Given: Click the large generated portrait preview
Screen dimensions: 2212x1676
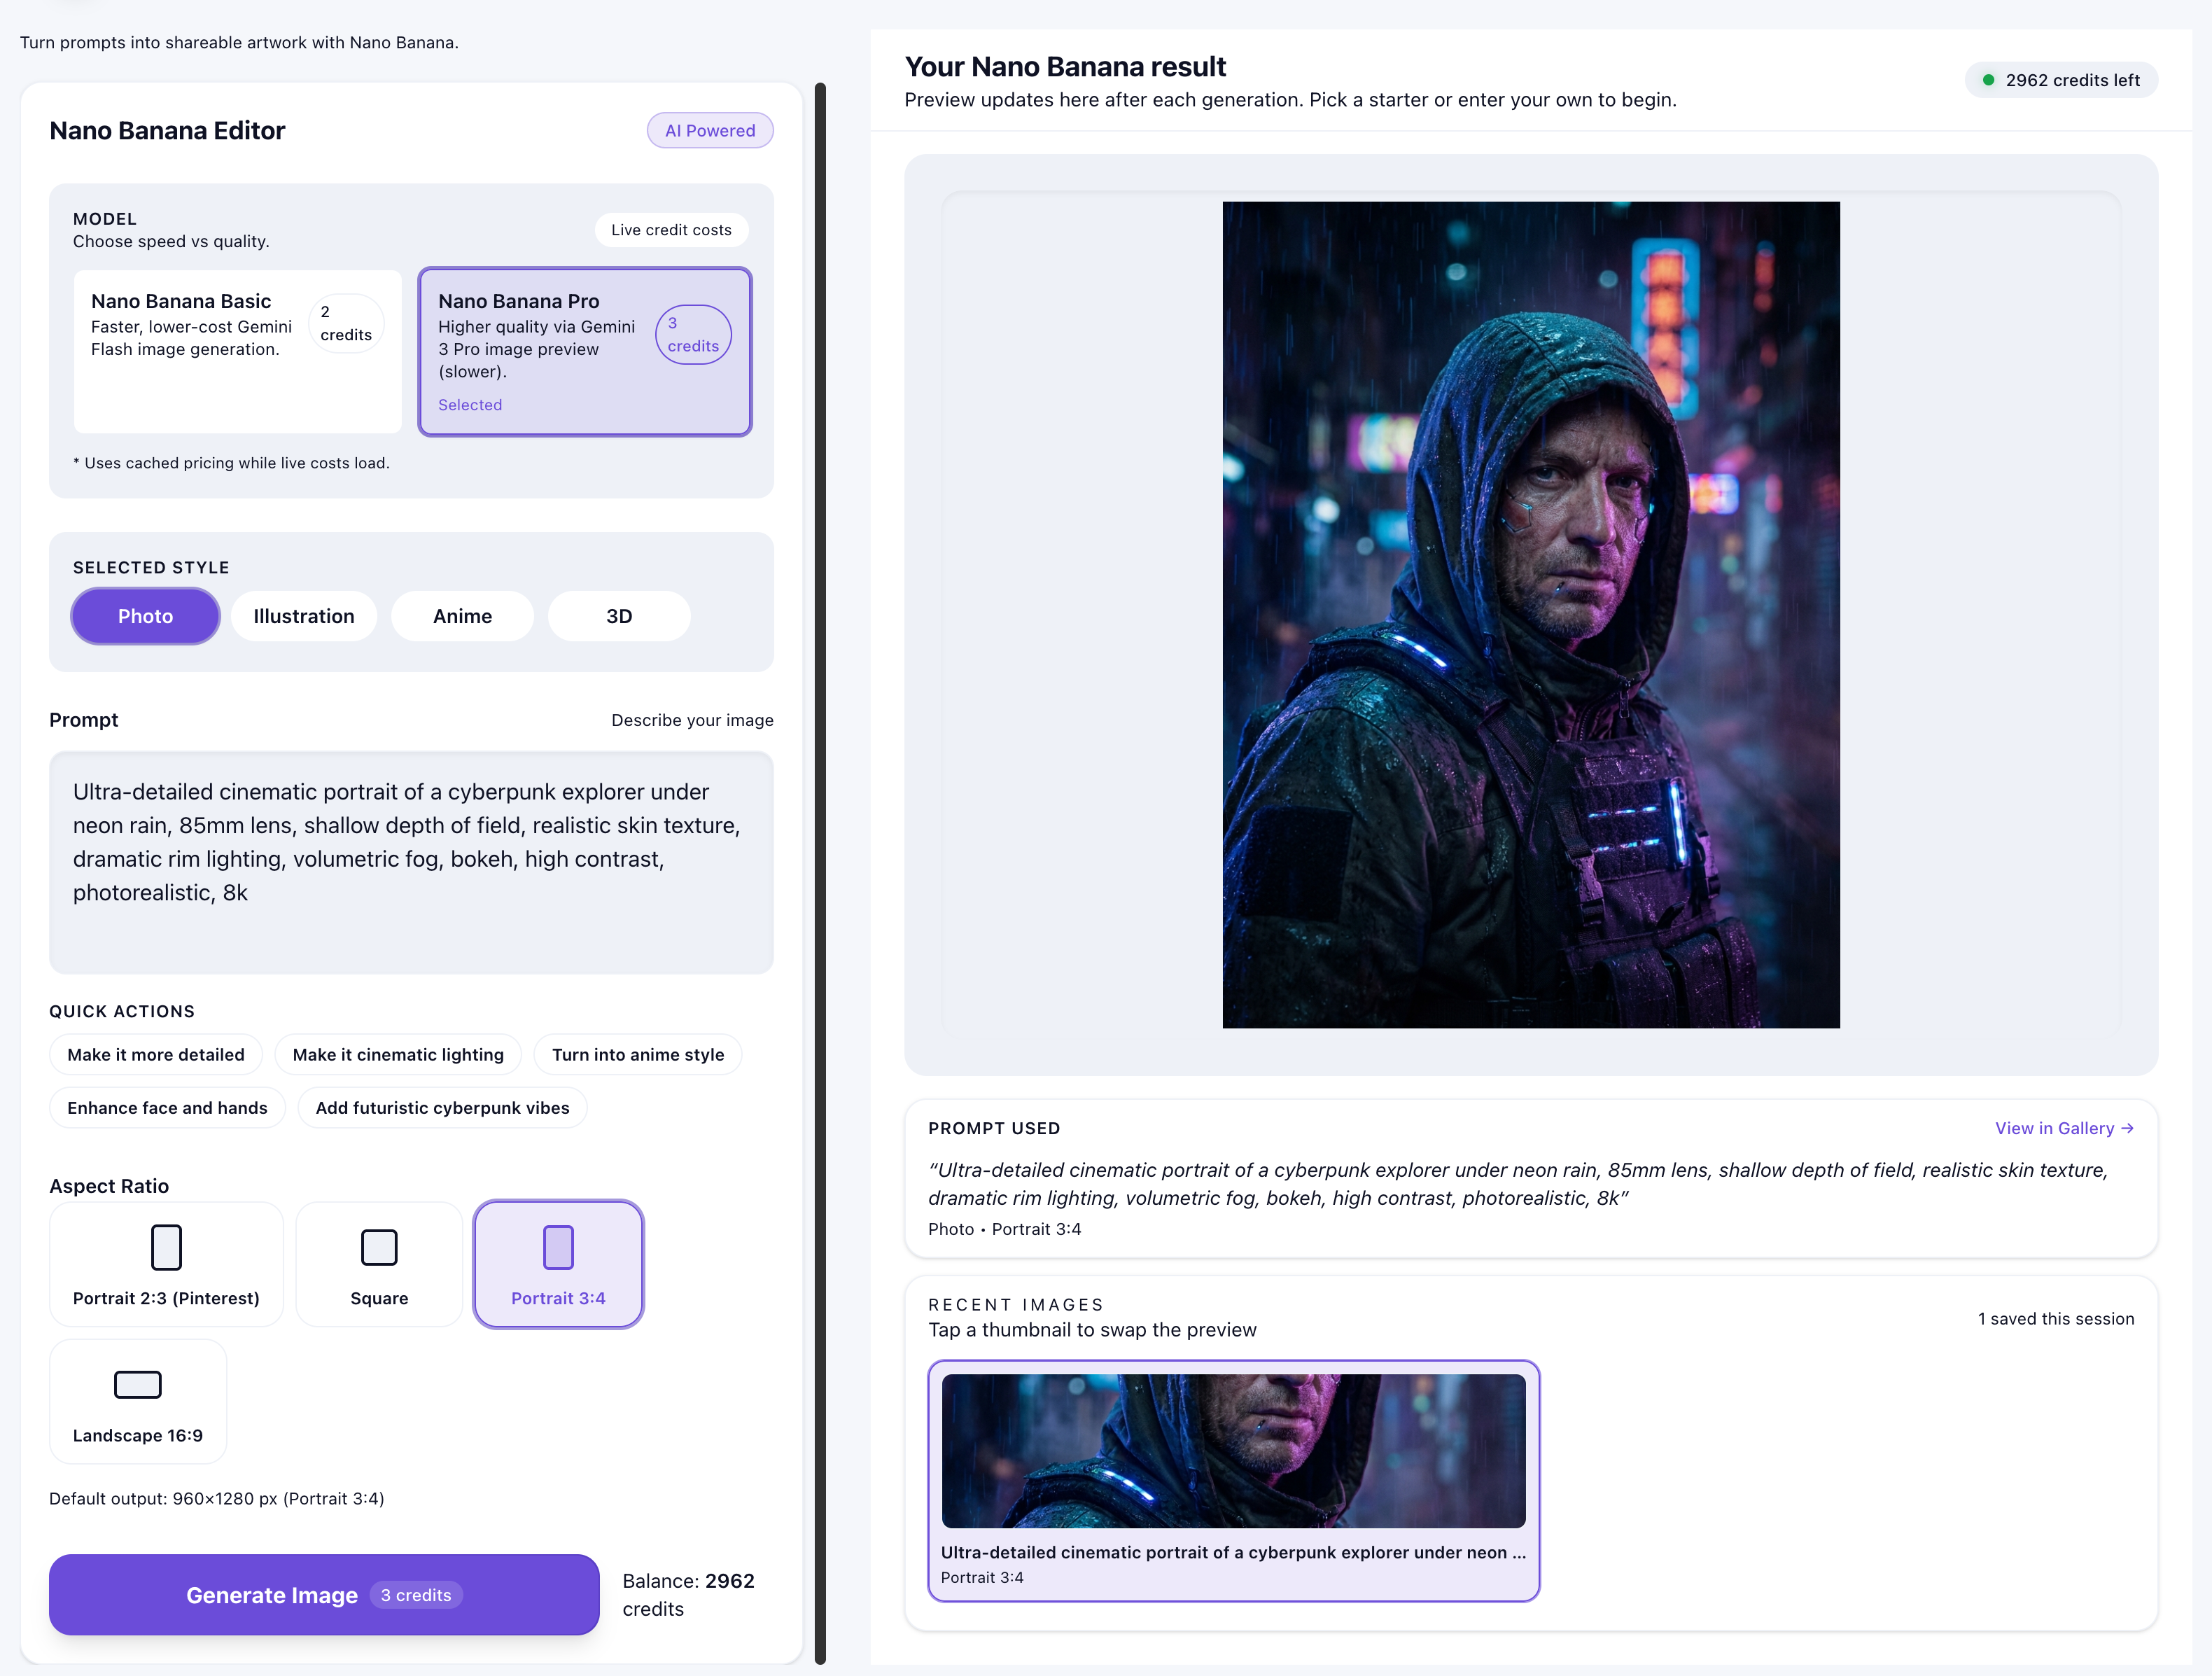Looking at the screenshot, I should tap(1531, 614).
